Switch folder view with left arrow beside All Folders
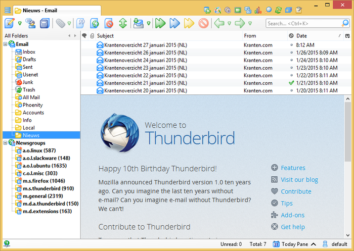Viewport: 354px width, 251px height. (69, 36)
